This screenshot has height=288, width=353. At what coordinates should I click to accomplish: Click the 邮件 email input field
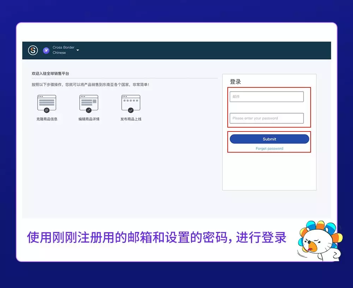click(x=267, y=96)
